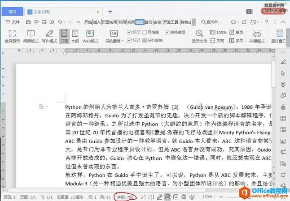Click the full screen icon in status bar

point(143,197)
